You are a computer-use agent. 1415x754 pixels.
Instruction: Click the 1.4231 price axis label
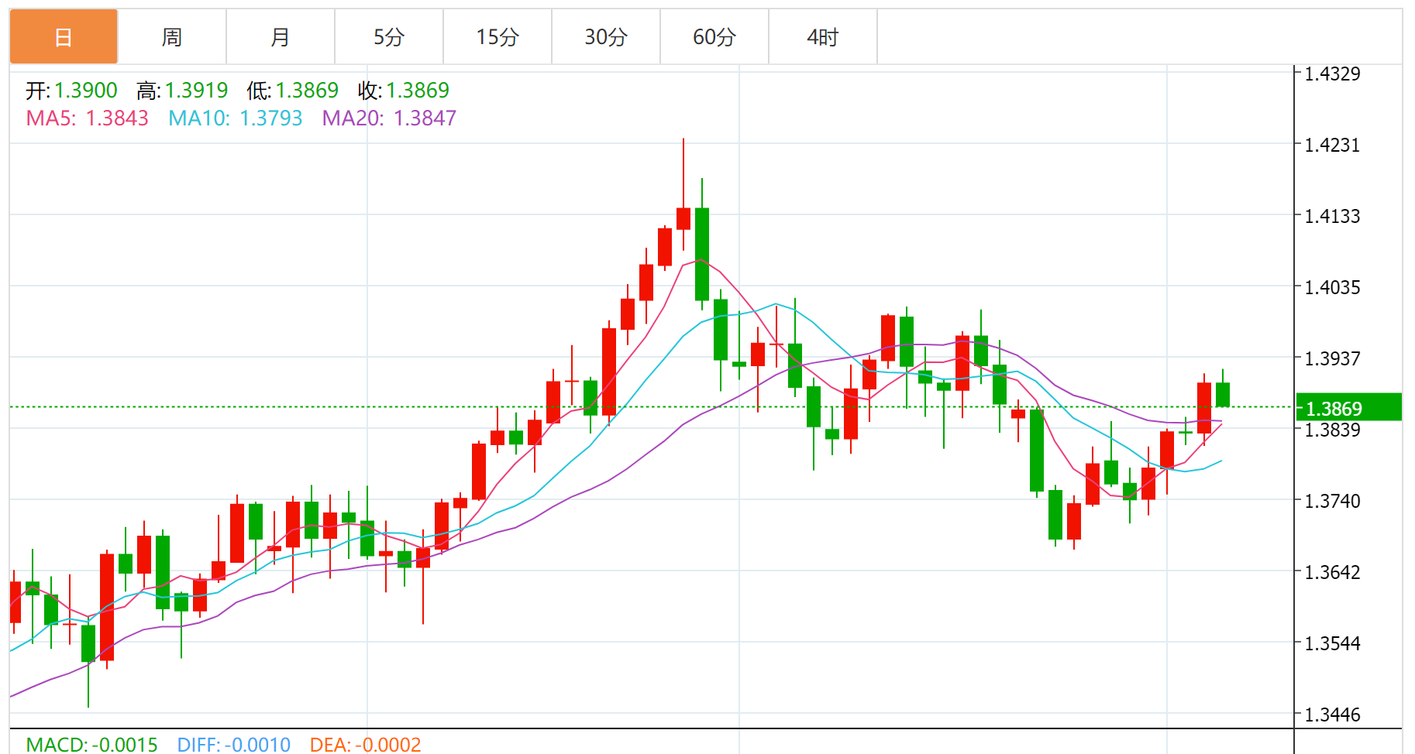pos(1333,146)
